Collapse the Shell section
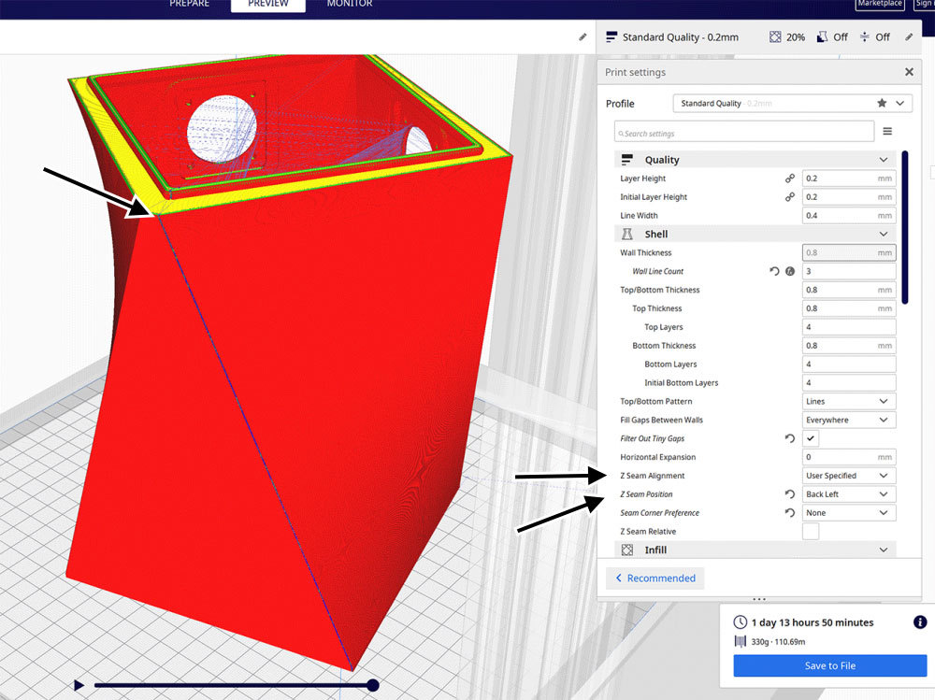This screenshot has height=700, width=935. (884, 235)
